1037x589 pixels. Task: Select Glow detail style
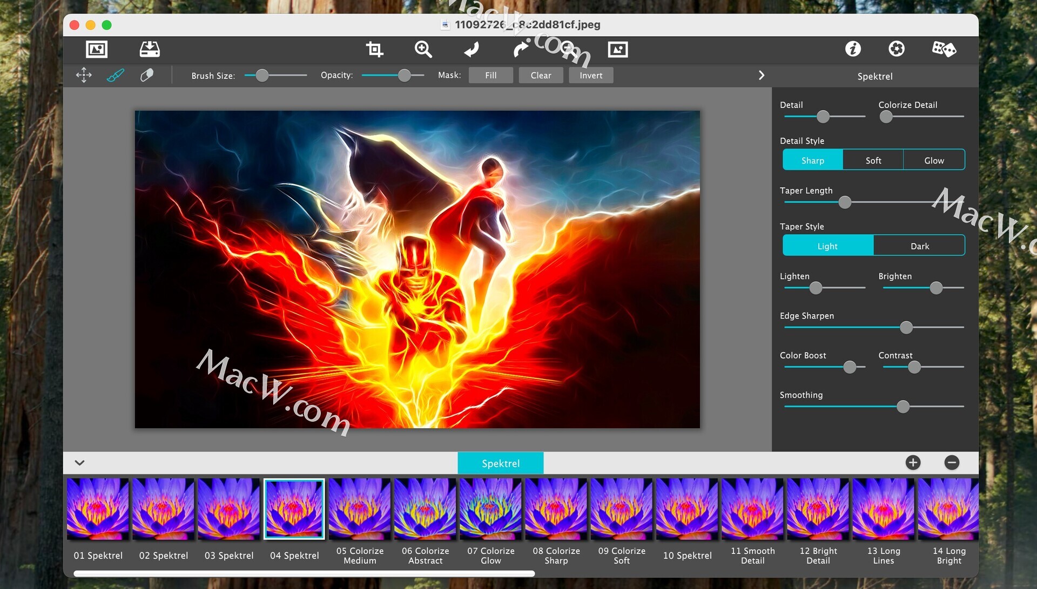[x=934, y=160]
